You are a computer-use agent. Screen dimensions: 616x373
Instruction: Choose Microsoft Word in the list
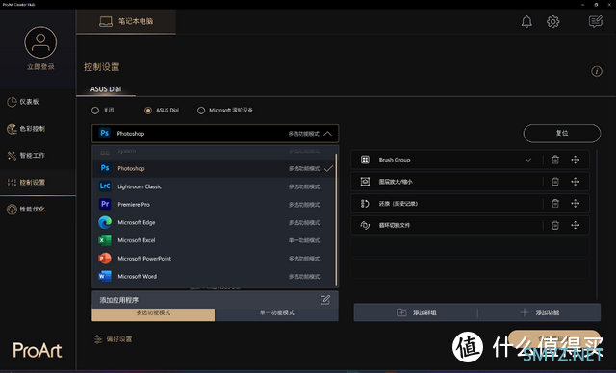[x=214, y=277]
